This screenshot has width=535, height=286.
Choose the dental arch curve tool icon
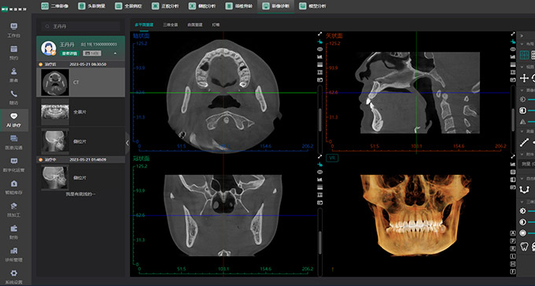click(x=524, y=189)
